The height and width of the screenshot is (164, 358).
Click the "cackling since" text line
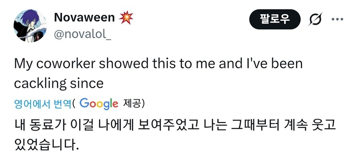tap(59, 83)
